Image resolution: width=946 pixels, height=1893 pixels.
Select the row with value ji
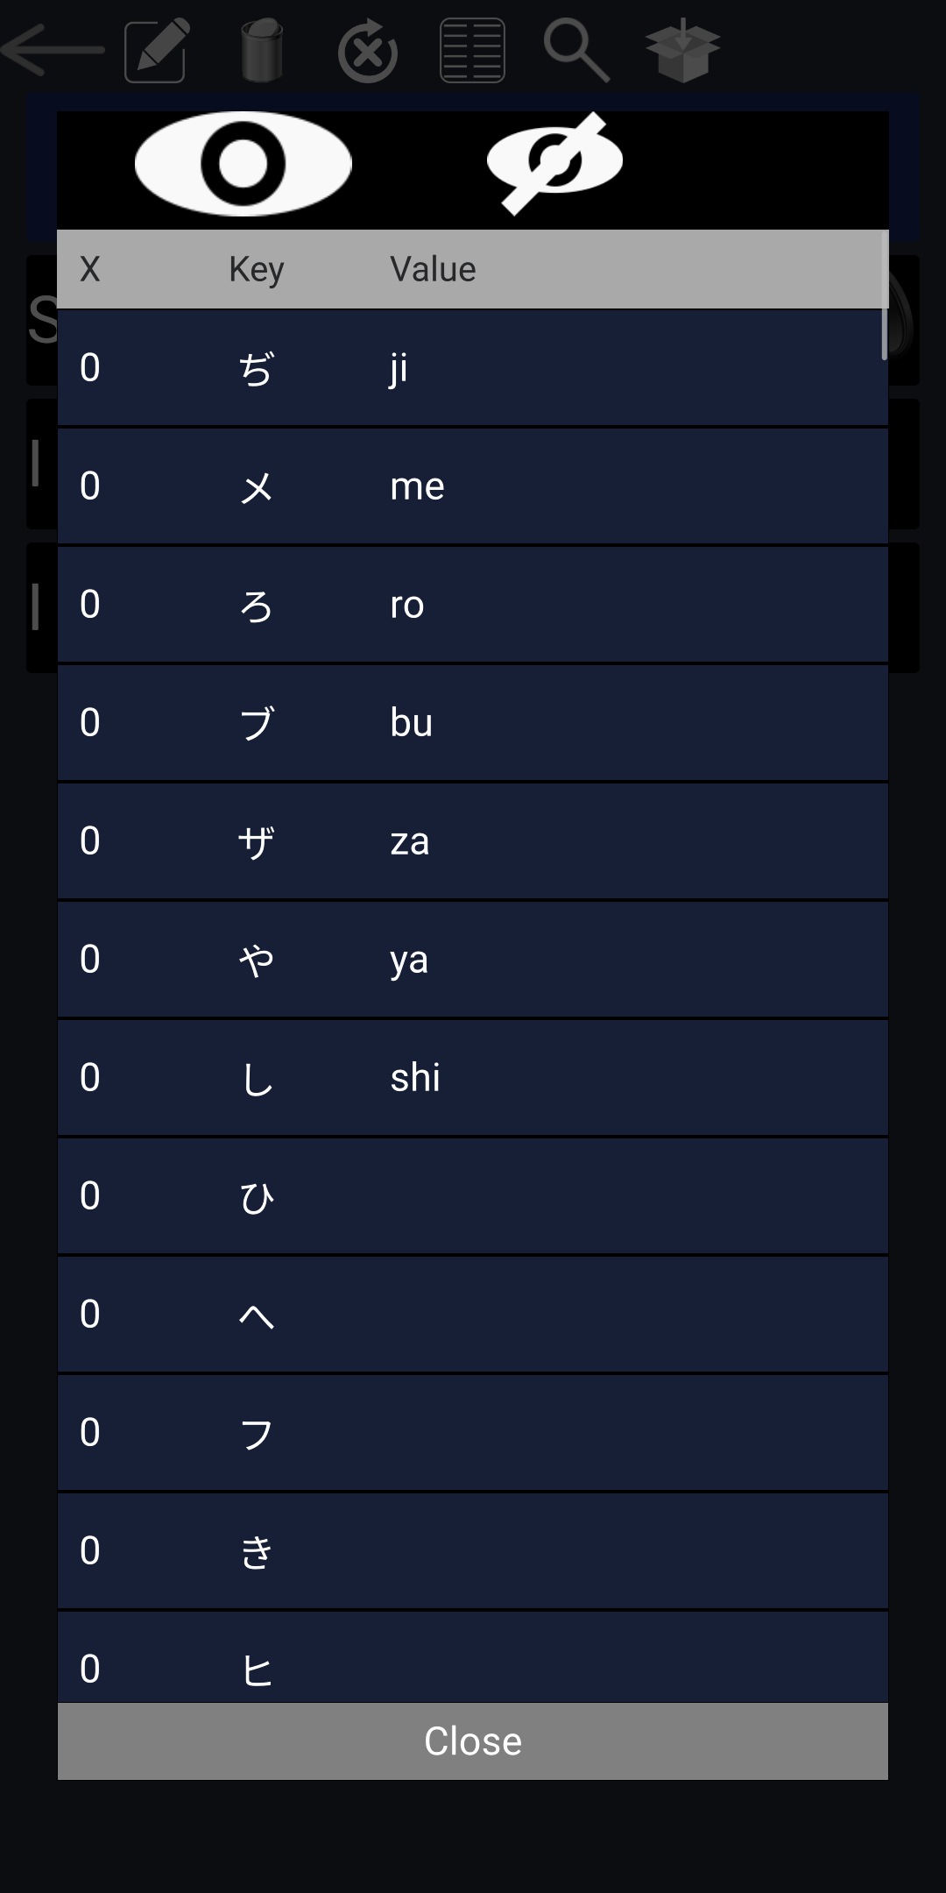click(x=473, y=368)
